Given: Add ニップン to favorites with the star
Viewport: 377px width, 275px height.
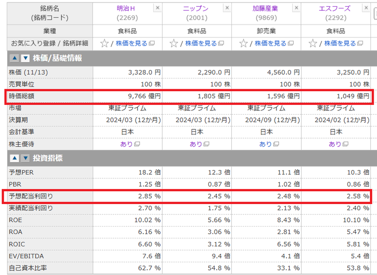Looking at the screenshot, I should click(x=173, y=43).
